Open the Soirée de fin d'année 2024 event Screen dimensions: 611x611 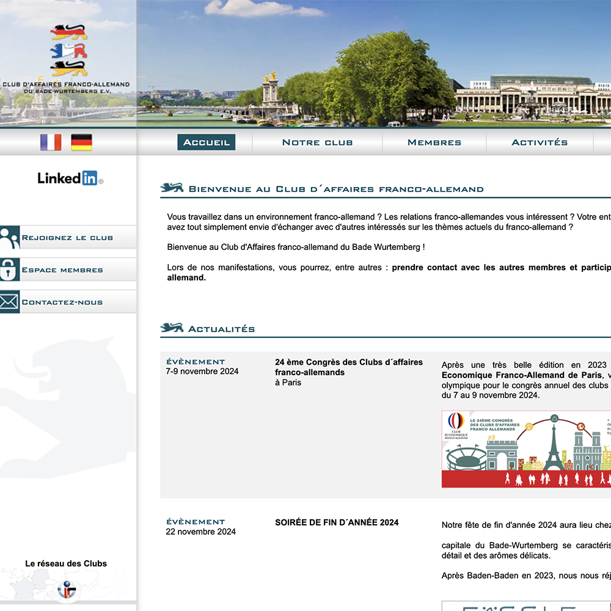tap(337, 522)
